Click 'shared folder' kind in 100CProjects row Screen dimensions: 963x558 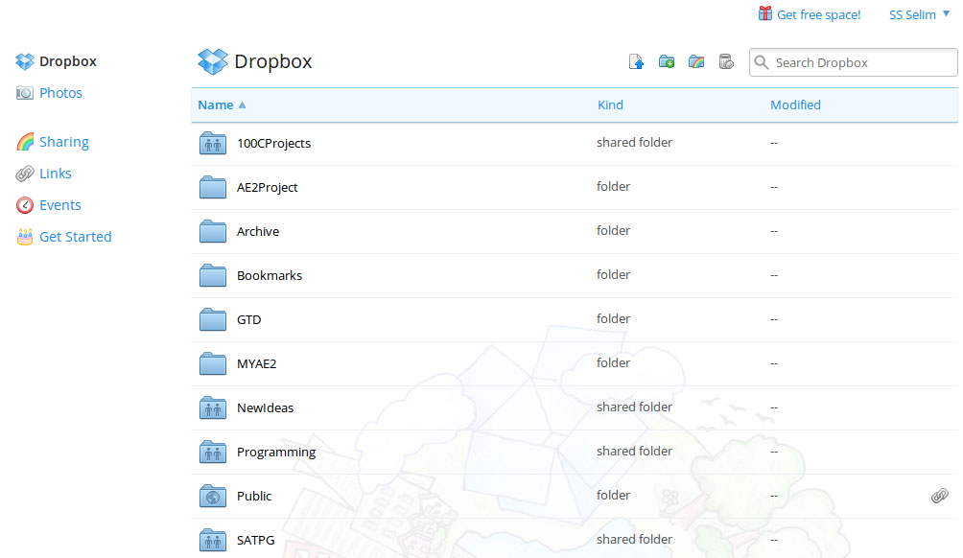pos(634,143)
